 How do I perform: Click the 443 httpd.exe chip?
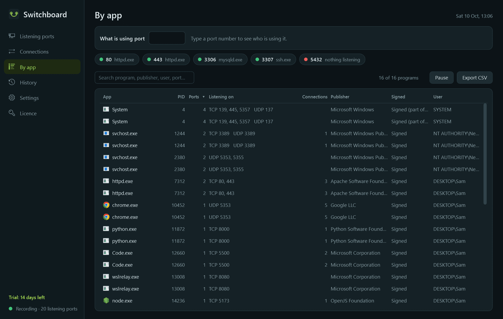pyautogui.click(x=166, y=60)
